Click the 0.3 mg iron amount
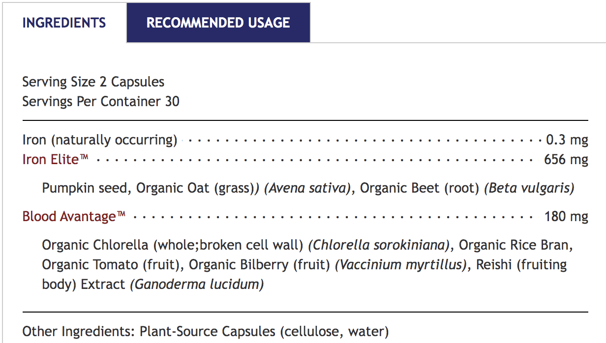 pos(567,140)
